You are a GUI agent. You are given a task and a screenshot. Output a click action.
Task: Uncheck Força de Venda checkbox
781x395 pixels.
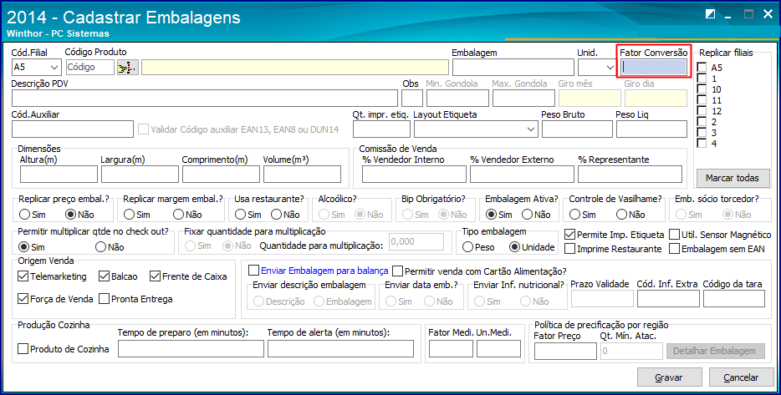pyautogui.click(x=23, y=298)
